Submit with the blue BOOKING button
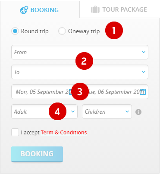 tap(37, 154)
